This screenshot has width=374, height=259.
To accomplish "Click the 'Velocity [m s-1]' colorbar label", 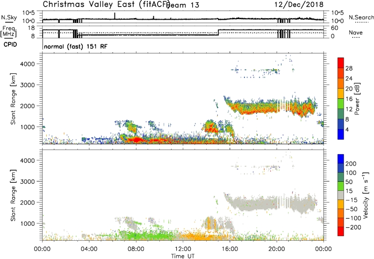I will 366,195.
